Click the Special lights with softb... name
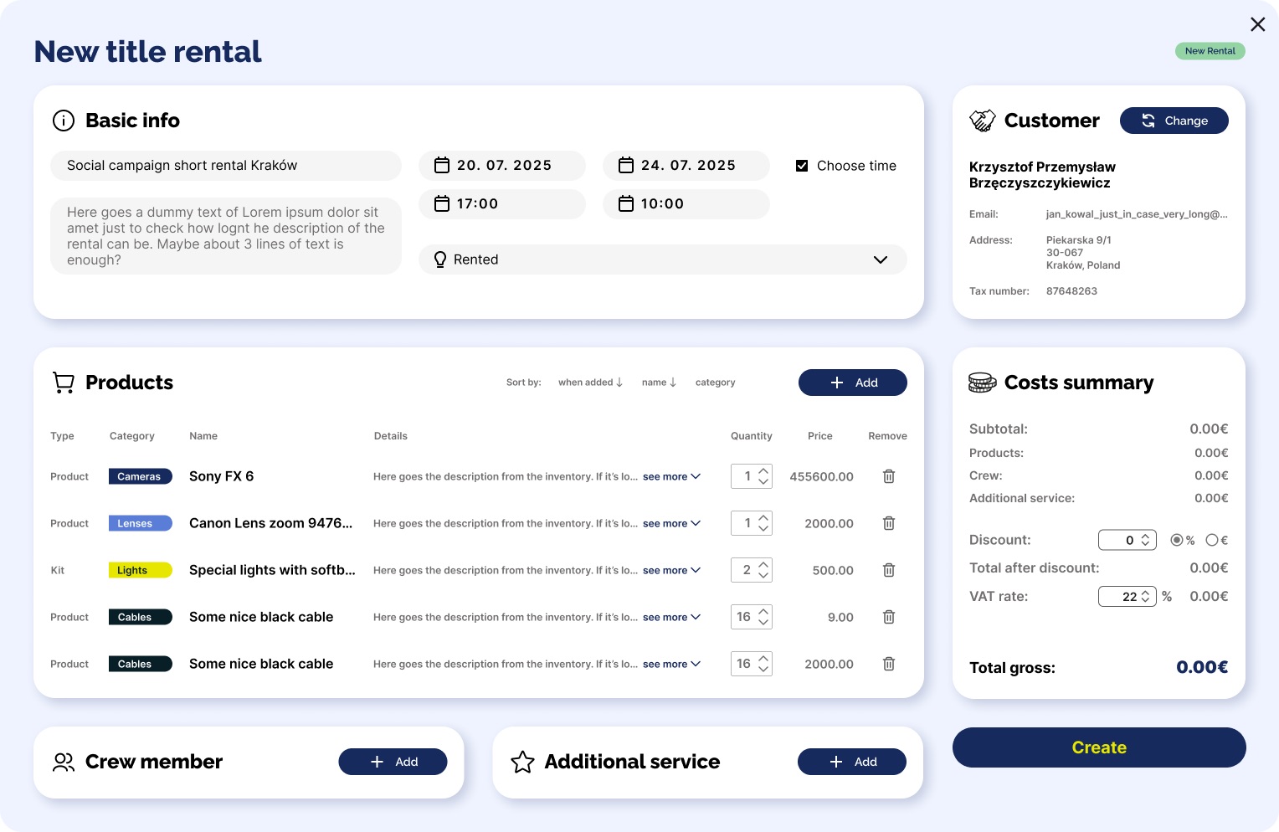This screenshot has width=1279, height=832. point(272,570)
